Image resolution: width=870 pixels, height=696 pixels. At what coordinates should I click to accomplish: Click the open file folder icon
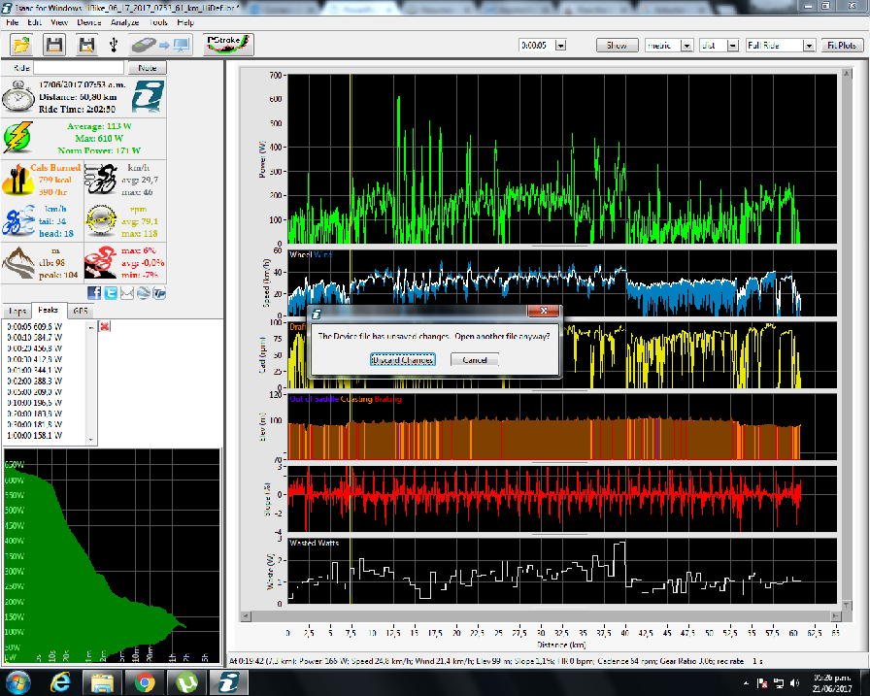pos(22,45)
